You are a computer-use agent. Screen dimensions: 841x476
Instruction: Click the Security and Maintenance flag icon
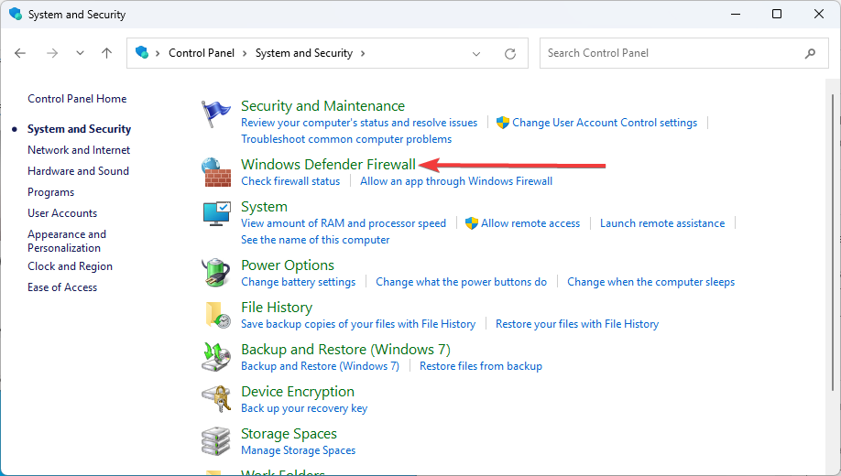215,114
